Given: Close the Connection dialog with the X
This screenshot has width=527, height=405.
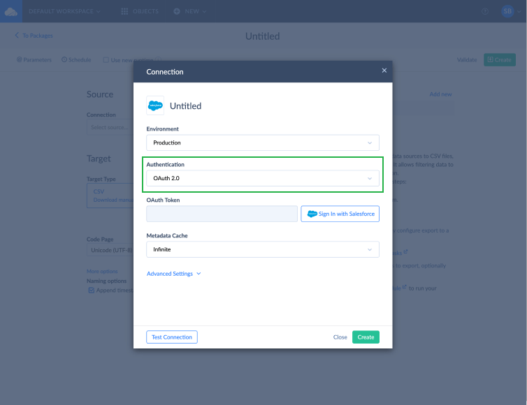Looking at the screenshot, I should 384,71.
